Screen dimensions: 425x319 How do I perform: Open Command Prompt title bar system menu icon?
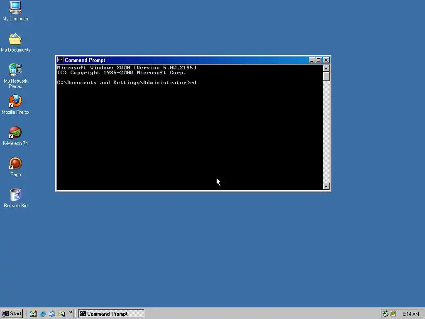[61, 60]
